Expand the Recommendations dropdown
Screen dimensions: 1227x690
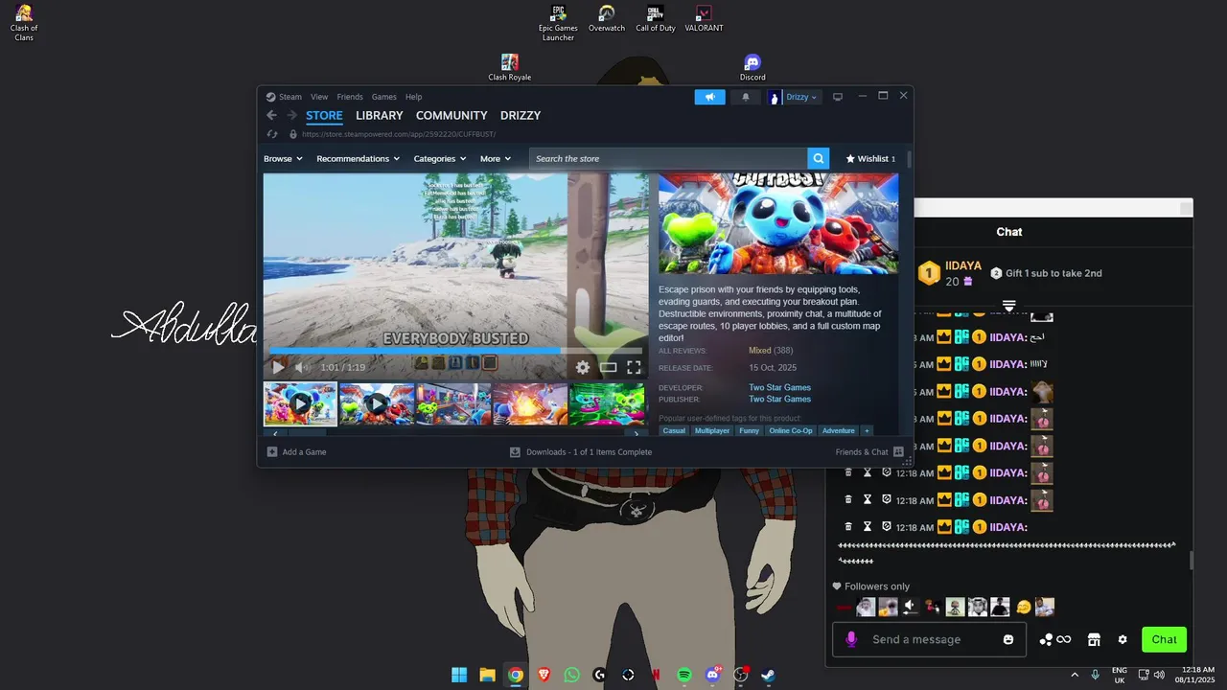point(359,158)
